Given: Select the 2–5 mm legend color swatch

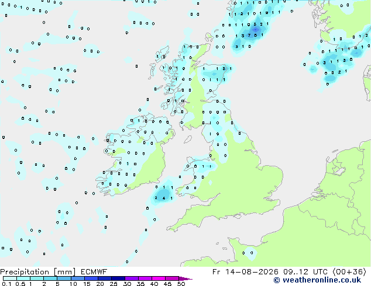Looking at the screenshot, I should (x=50, y=278).
